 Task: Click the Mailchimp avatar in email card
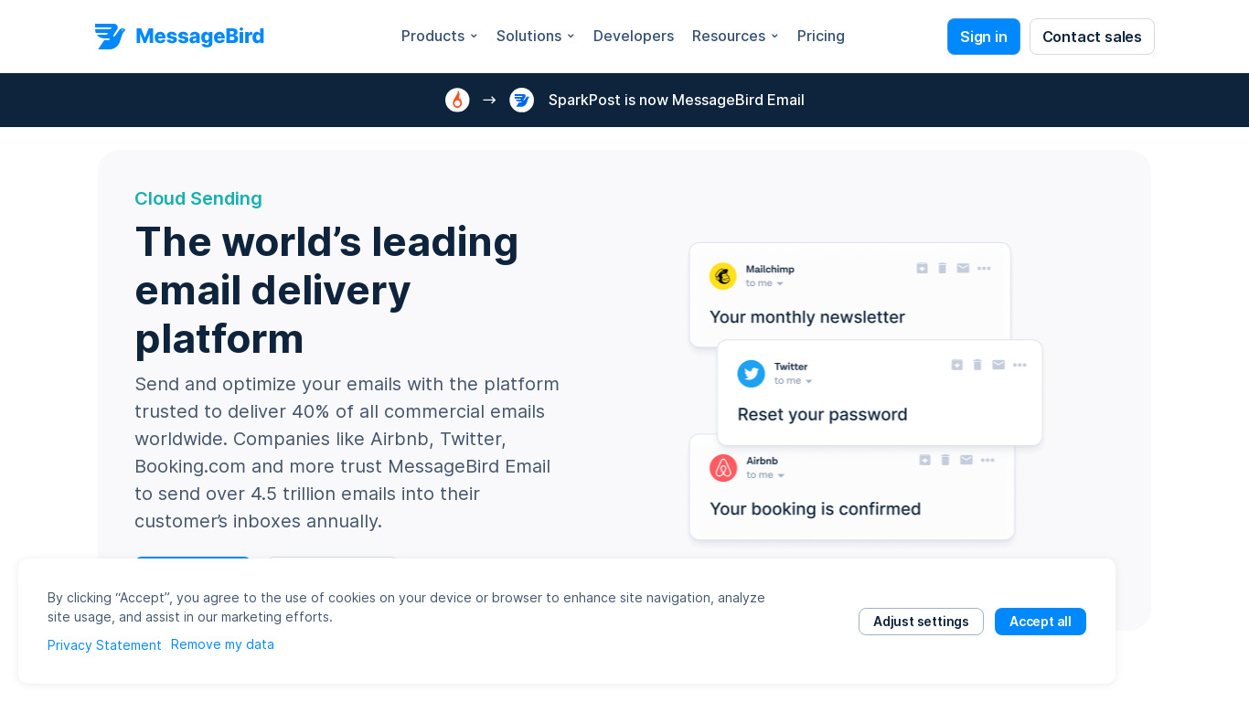[723, 276]
